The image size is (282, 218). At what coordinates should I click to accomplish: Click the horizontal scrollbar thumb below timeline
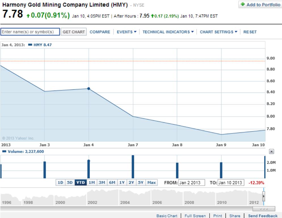pos(264,209)
